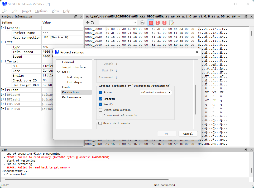Show data as 2-byte units
Screen dimensions: 254x188
pos(157,23)
